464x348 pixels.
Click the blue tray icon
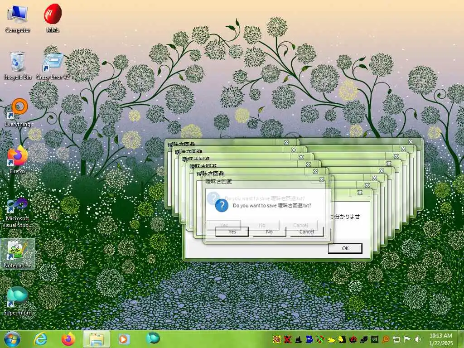click(309, 339)
